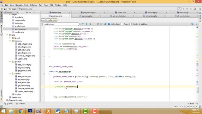
Task: Open the Refactor menu
Action: [x=33, y=5]
